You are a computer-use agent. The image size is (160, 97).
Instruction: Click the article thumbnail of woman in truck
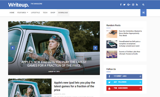click(30, 88)
